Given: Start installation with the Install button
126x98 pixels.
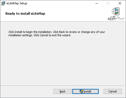Looking at the screenshot, I should click(x=86, y=91).
